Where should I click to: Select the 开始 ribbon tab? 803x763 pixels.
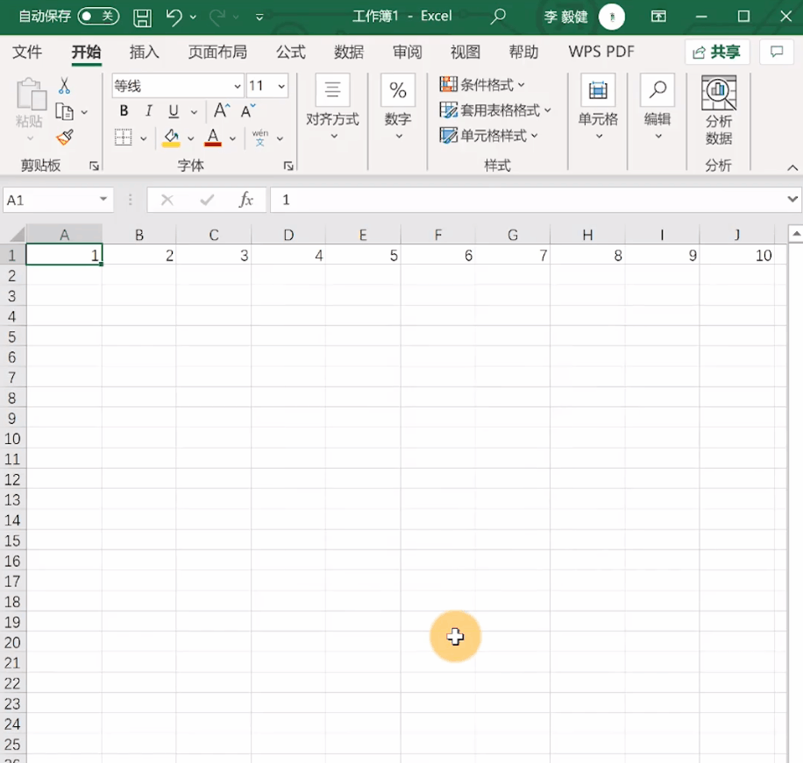[86, 52]
